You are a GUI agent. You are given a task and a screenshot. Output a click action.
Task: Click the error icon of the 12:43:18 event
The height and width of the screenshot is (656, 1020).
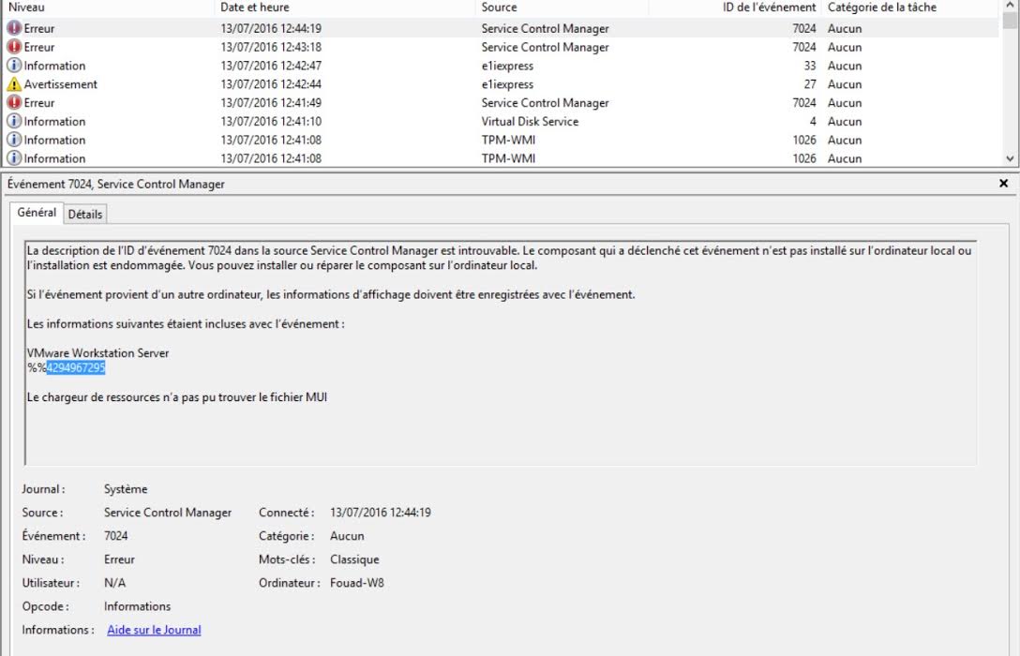(14, 47)
